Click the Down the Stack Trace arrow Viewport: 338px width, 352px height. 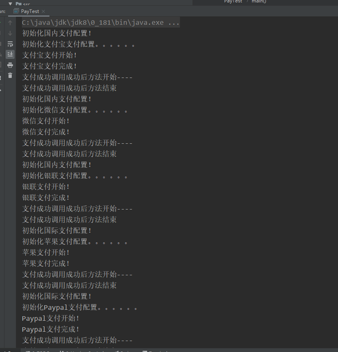[10, 33]
